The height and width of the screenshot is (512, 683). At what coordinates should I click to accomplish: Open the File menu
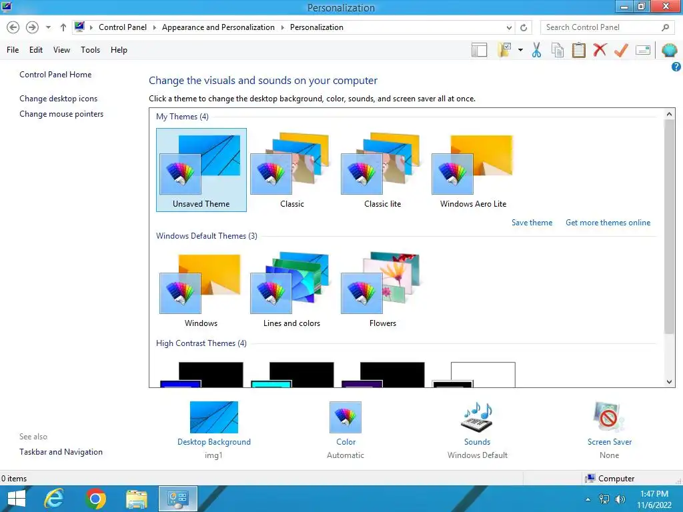pyautogui.click(x=13, y=49)
